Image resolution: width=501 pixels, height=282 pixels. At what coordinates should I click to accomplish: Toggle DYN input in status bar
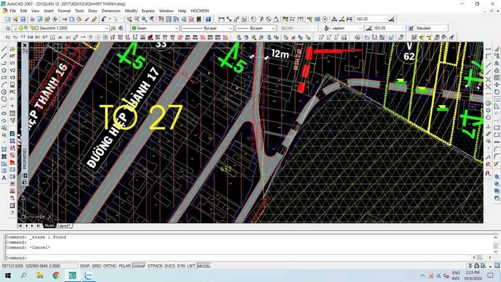pyautogui.click(x=181, y=266)
